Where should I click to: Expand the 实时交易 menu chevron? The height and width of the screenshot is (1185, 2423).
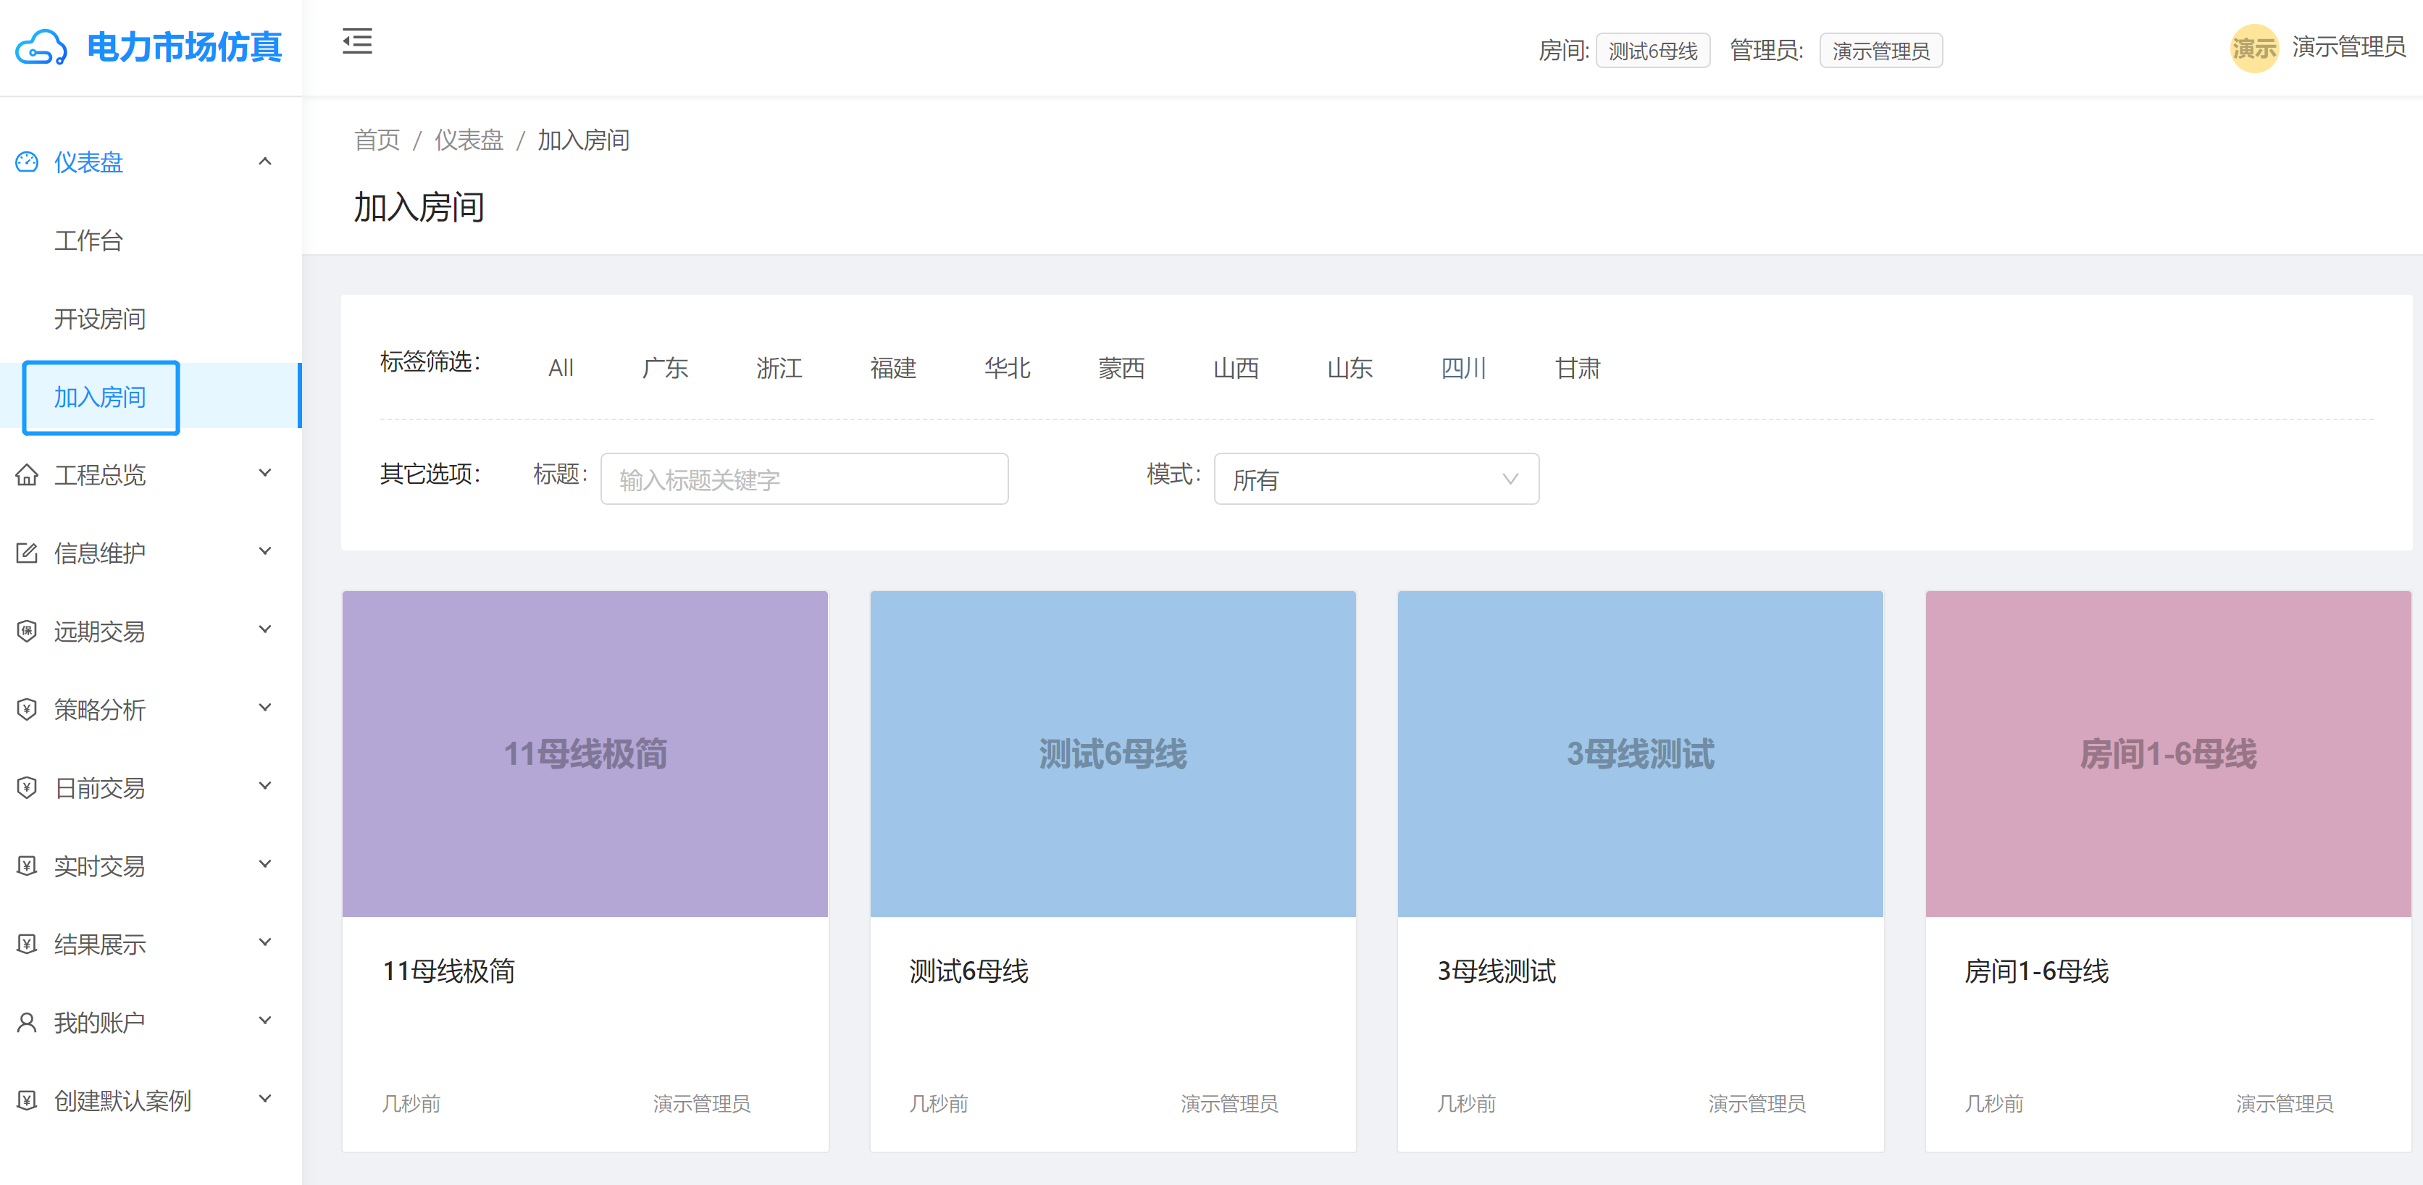(265, 863)
